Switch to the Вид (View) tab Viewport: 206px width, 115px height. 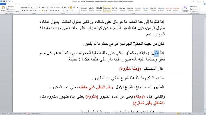click(66, 4)
